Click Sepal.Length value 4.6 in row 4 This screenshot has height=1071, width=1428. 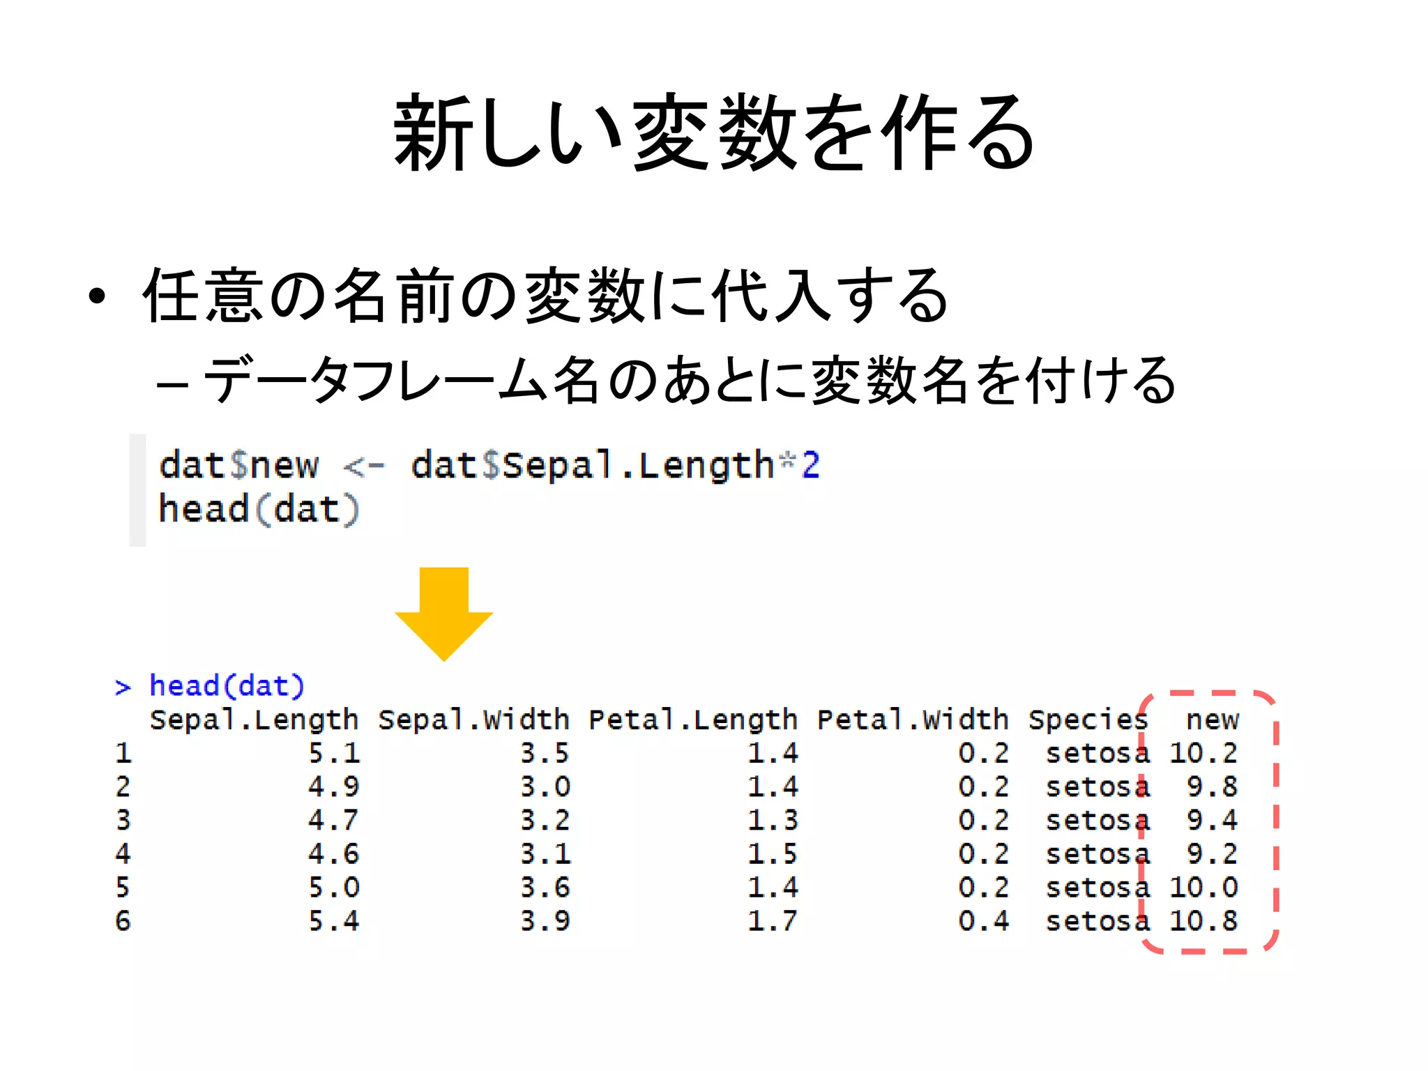pos(334,853)
